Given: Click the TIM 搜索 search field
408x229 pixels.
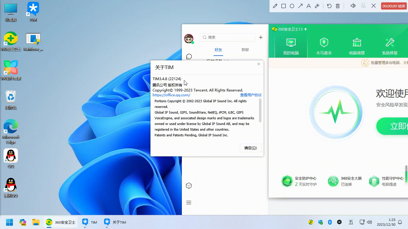Looking at the screenshot, I should point(227,37).
